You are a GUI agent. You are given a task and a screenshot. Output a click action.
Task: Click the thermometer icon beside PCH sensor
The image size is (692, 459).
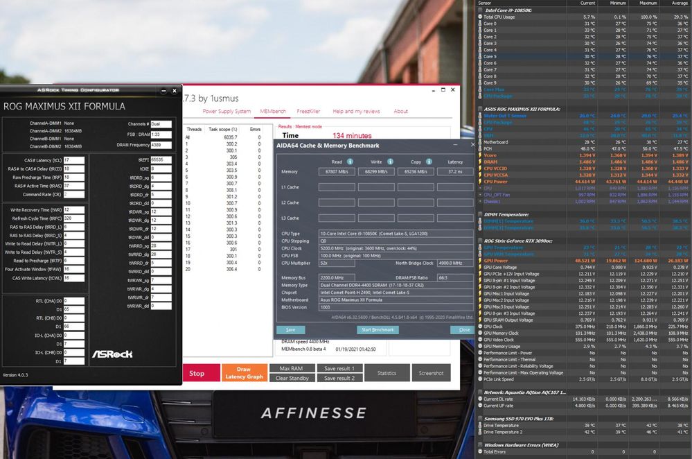[x=480, y=149]
